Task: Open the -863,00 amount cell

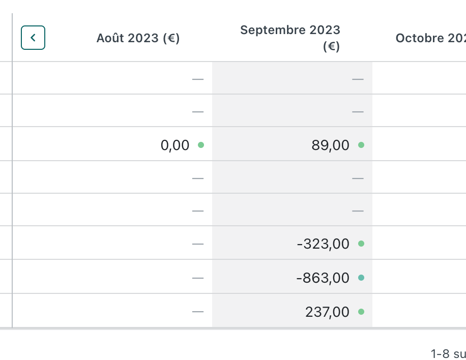Action: (323, 278)
